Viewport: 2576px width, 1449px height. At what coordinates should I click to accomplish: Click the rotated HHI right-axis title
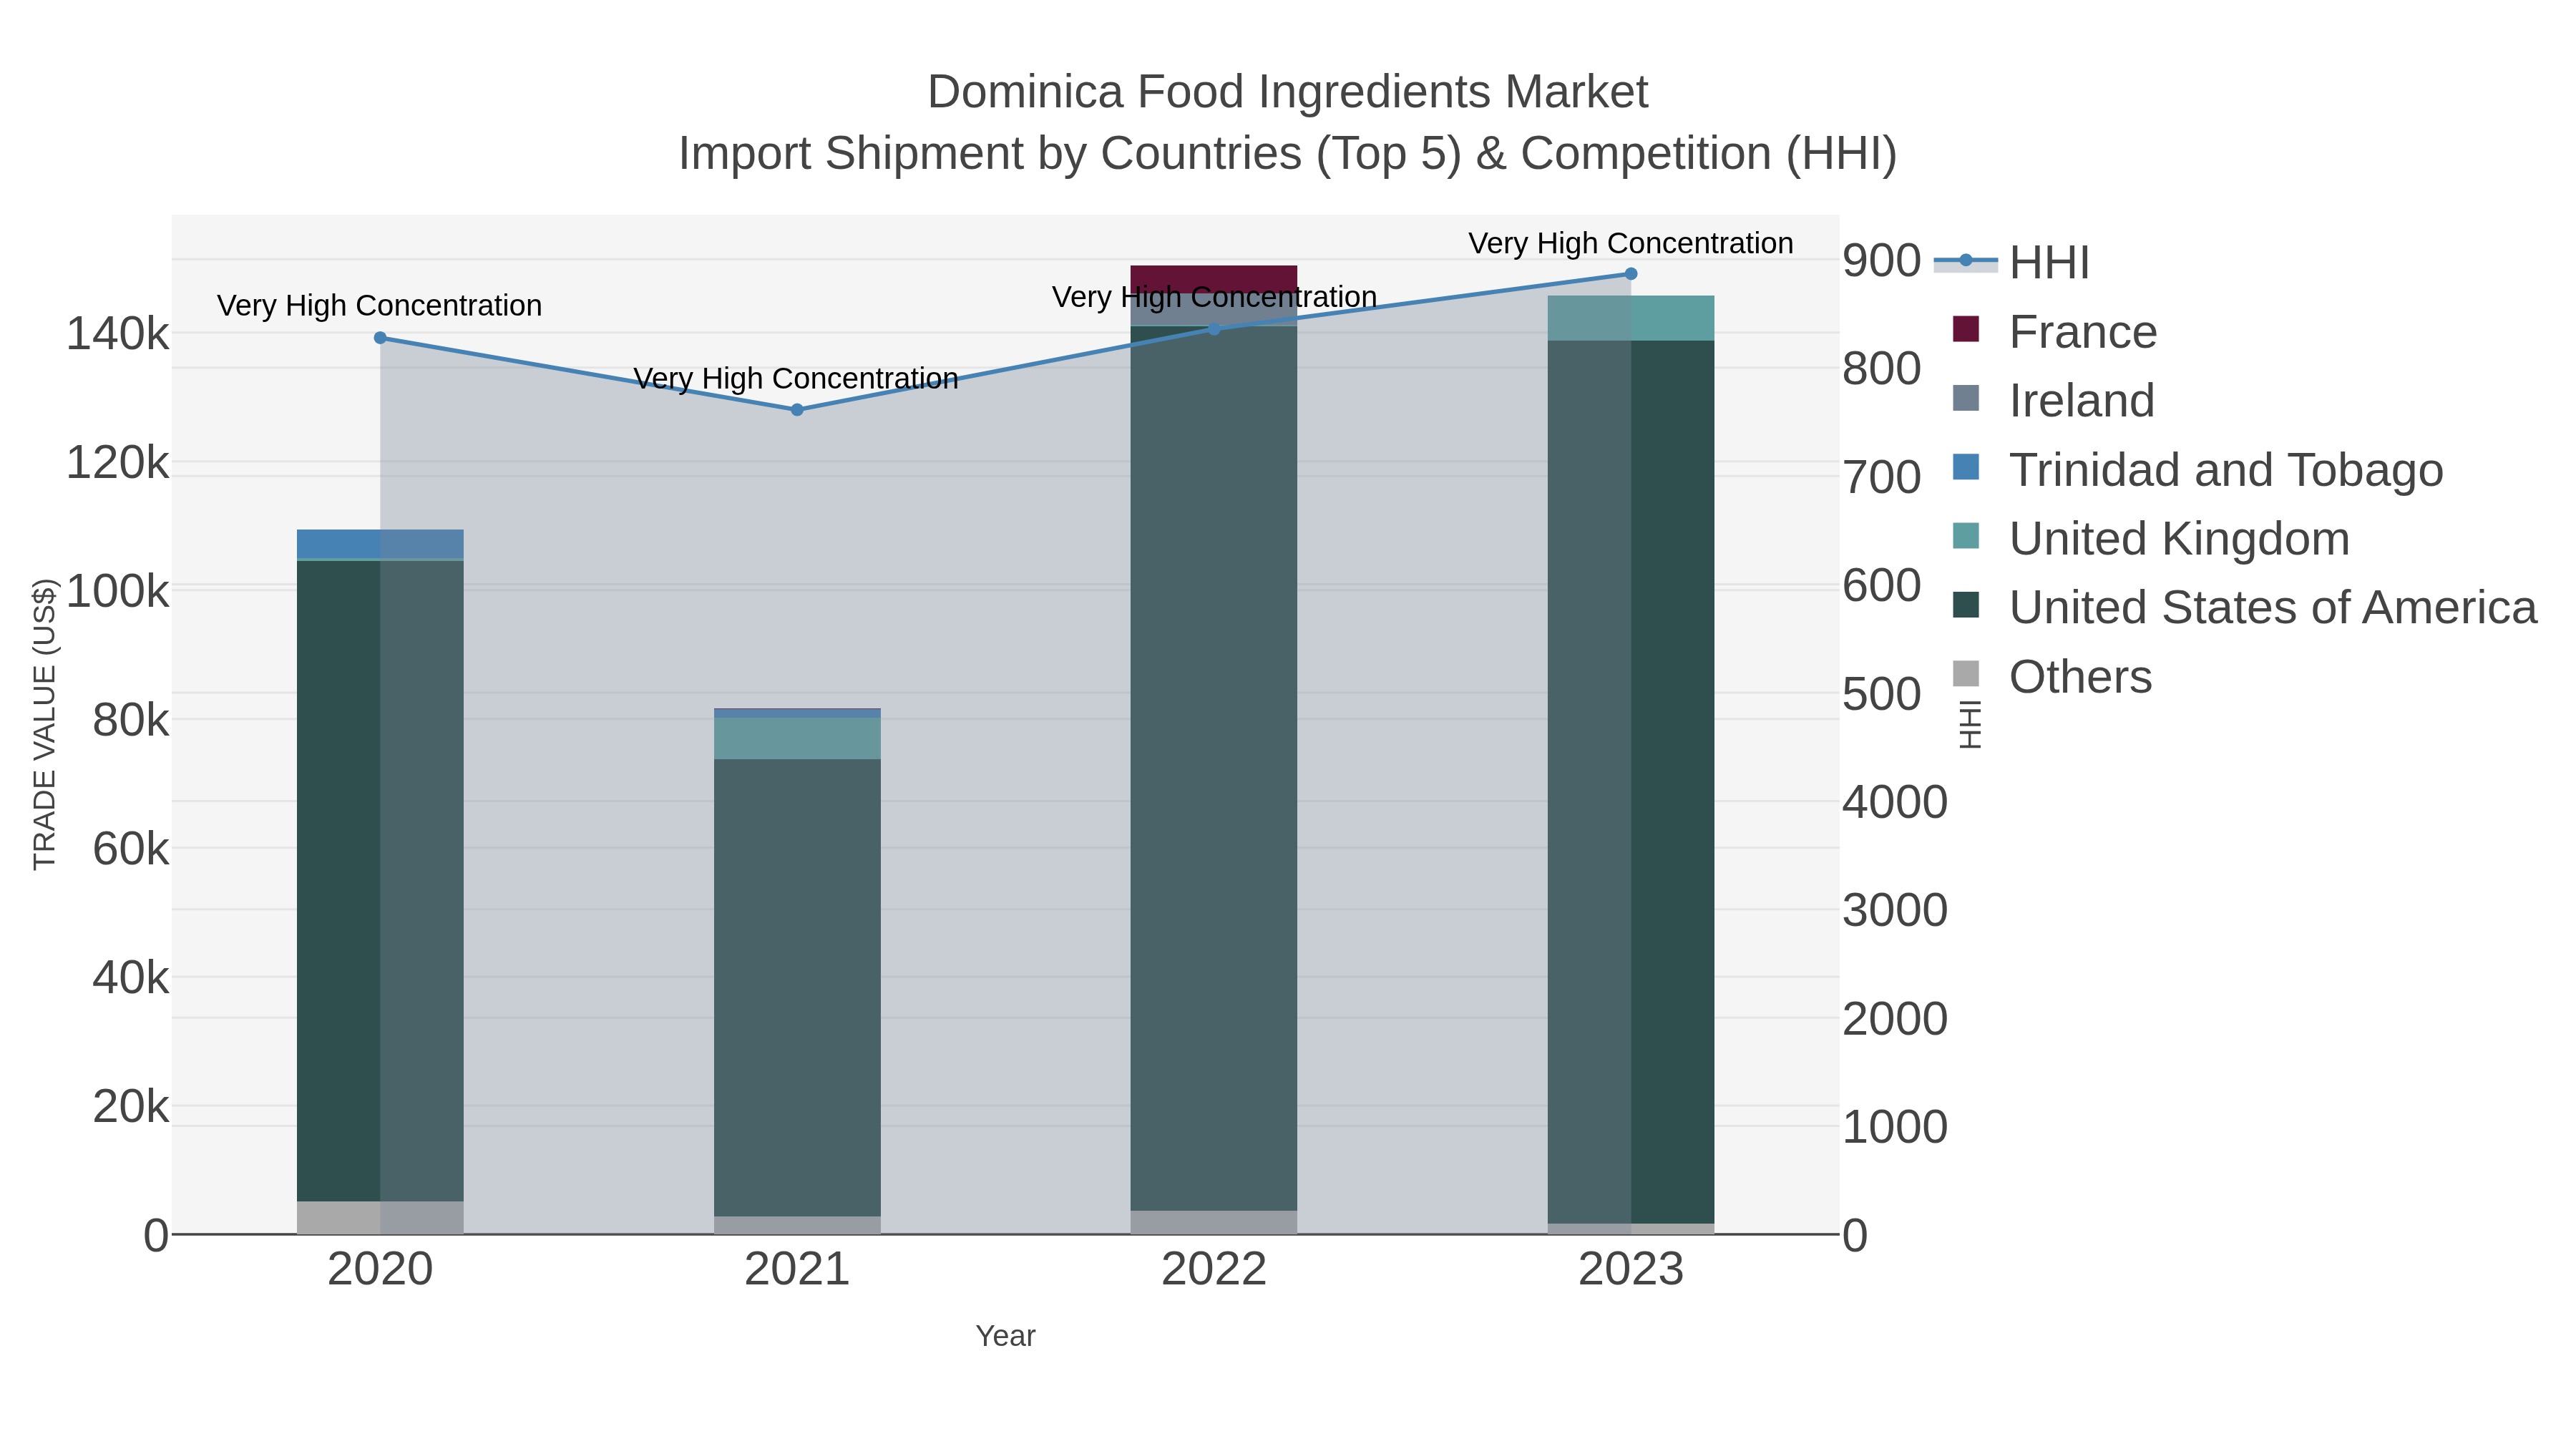pos(1969,724)
